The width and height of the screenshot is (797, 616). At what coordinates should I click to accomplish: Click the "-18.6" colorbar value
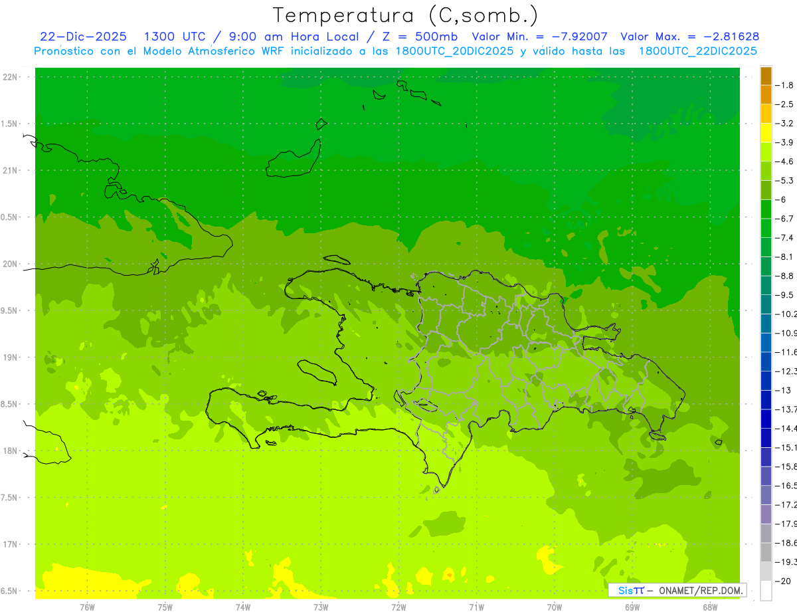pos(786,543)
